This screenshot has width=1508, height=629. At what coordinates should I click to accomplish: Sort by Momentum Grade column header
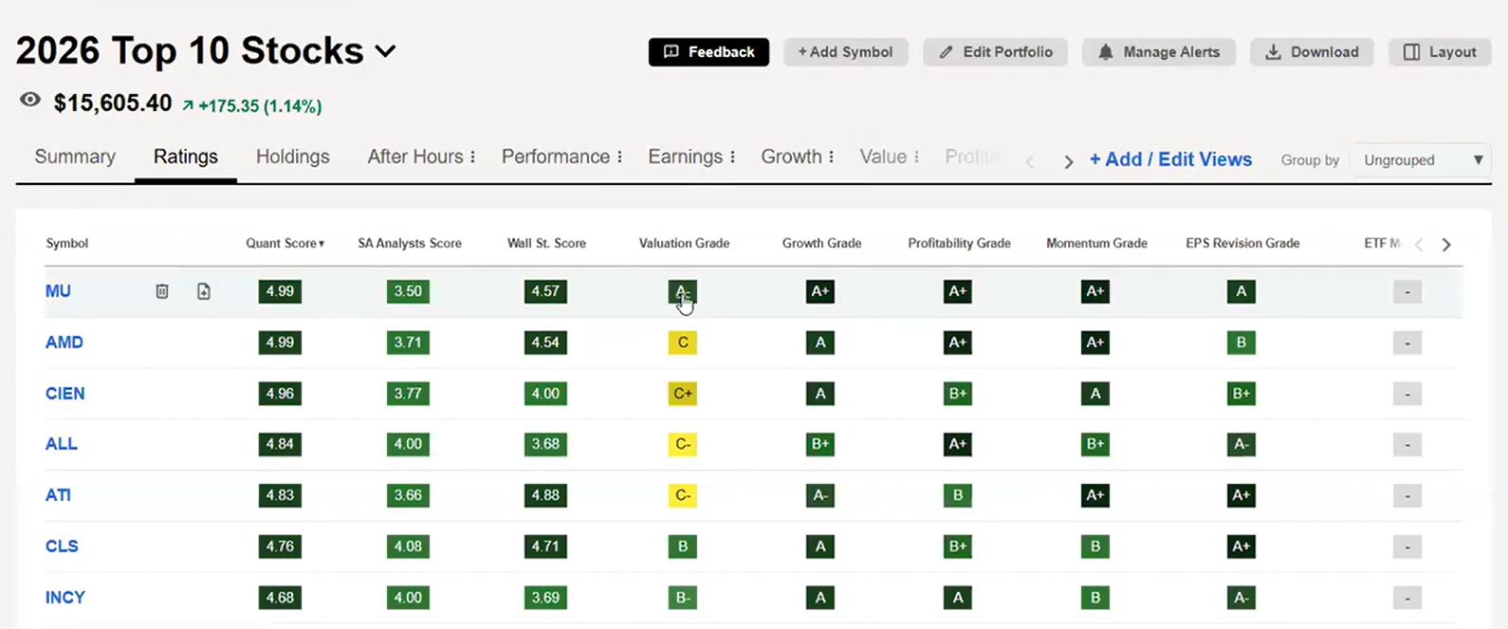coord(1096,244)
